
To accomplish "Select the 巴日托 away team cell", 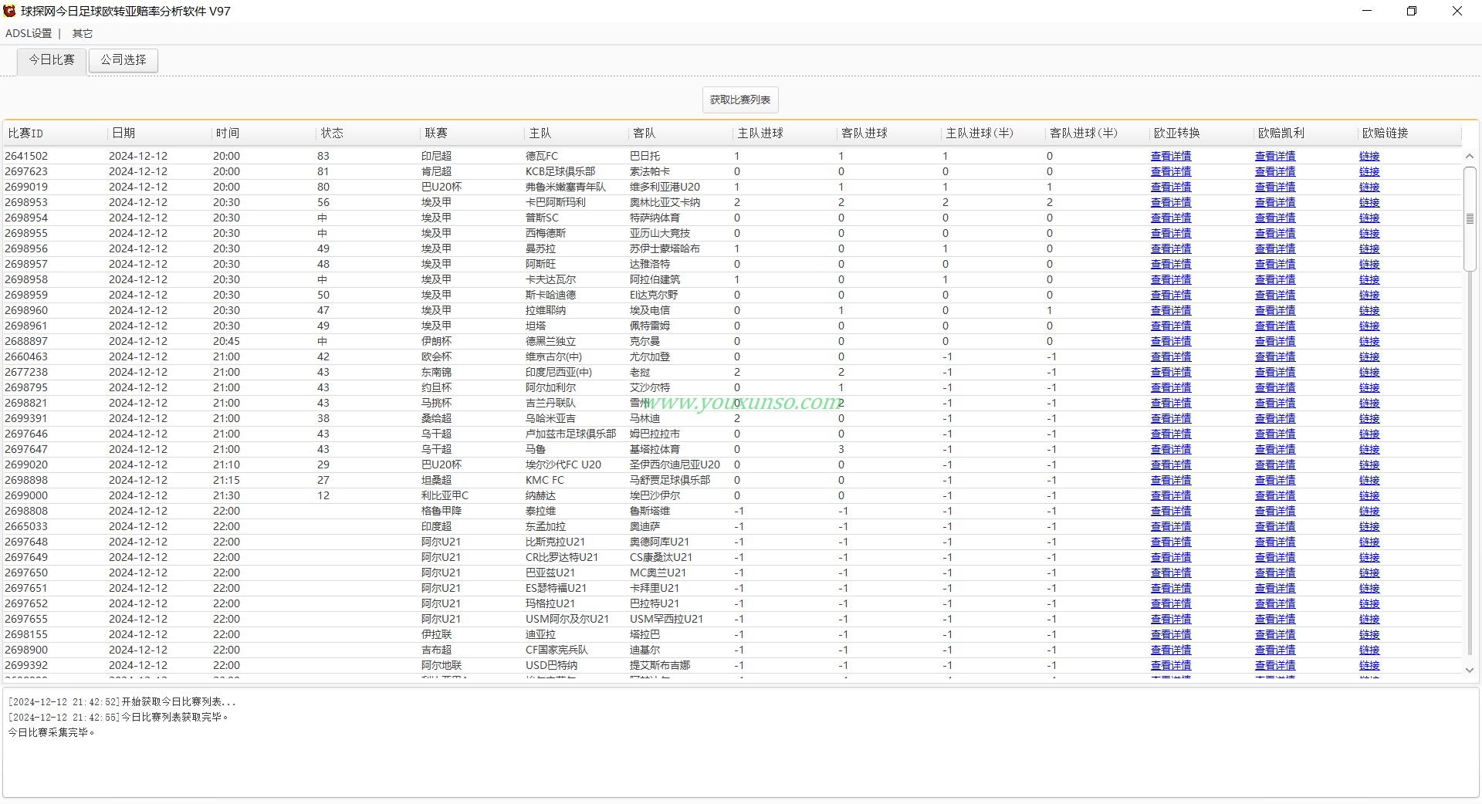I will pyautogui.click(x=645, y=156).
